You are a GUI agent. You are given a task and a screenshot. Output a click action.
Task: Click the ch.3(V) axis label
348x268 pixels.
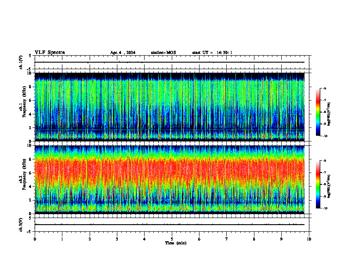pos(21,225)
